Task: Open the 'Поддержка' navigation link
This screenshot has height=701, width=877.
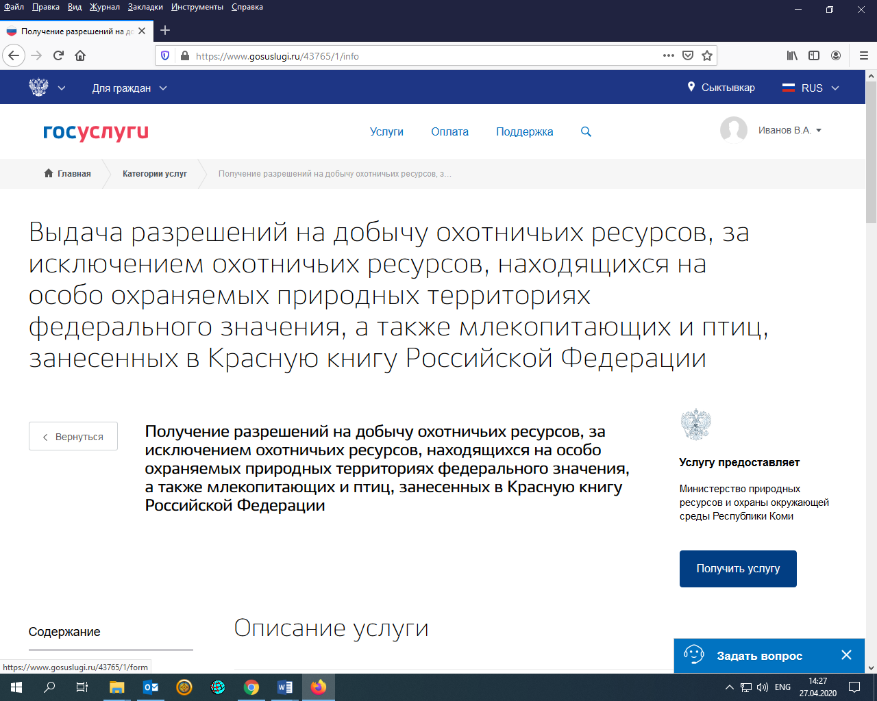Action: point(524,131)
